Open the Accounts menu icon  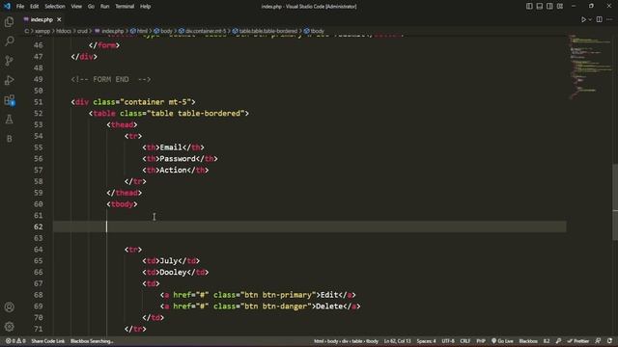9,307
